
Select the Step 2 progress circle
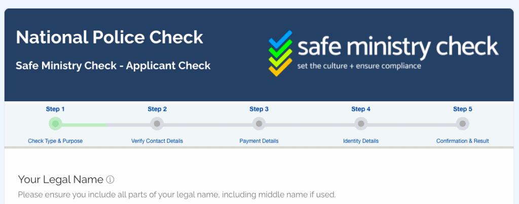(x=157, y=124)
